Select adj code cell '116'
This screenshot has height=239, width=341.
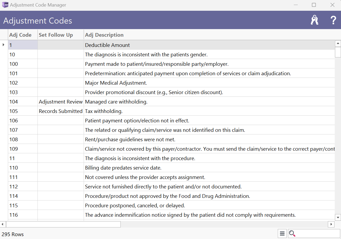click(23, 215)
